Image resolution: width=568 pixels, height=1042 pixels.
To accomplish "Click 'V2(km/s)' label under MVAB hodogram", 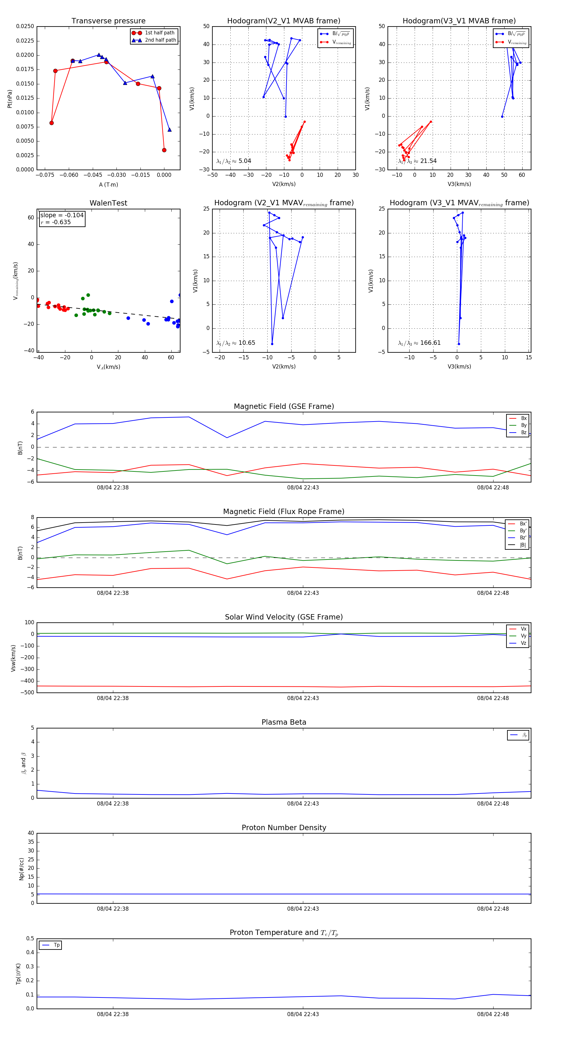I will pyautogui.click(x=284, y=184).
